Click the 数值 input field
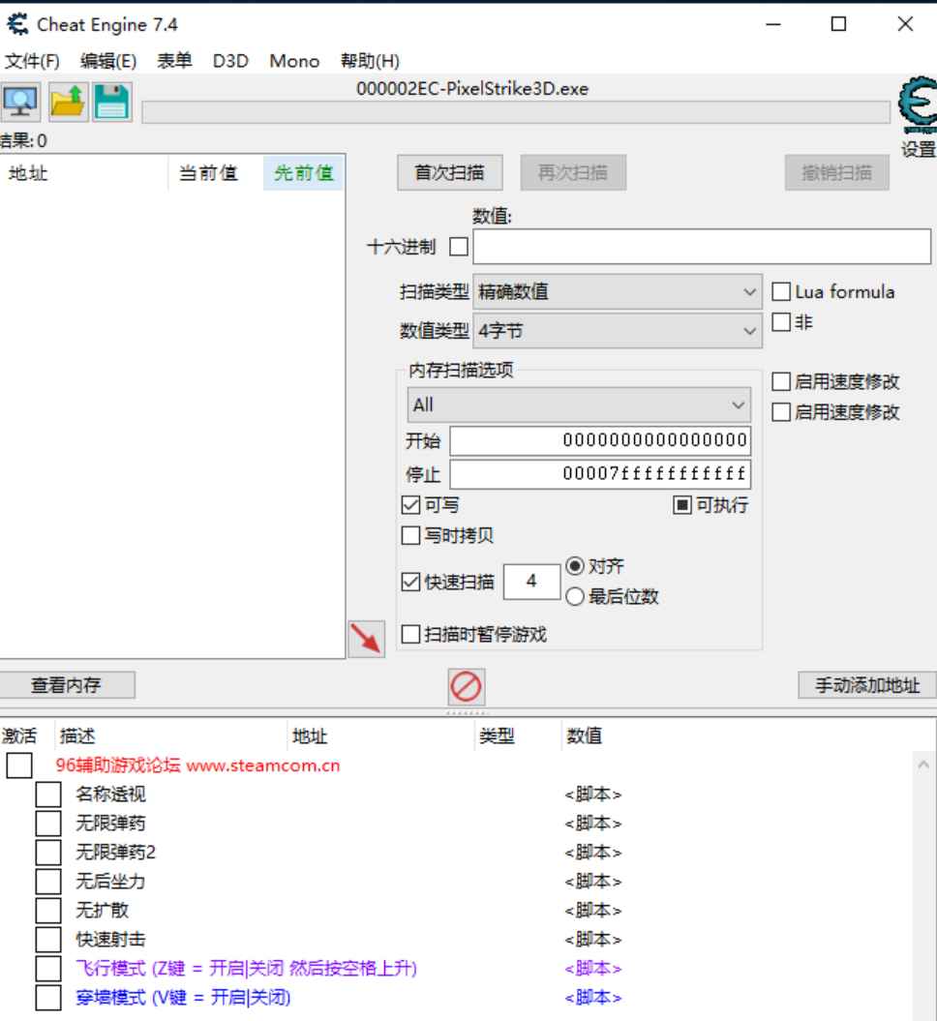Image resolution: width=937 pixels, height=1021 pixels. tap(702, 247)
